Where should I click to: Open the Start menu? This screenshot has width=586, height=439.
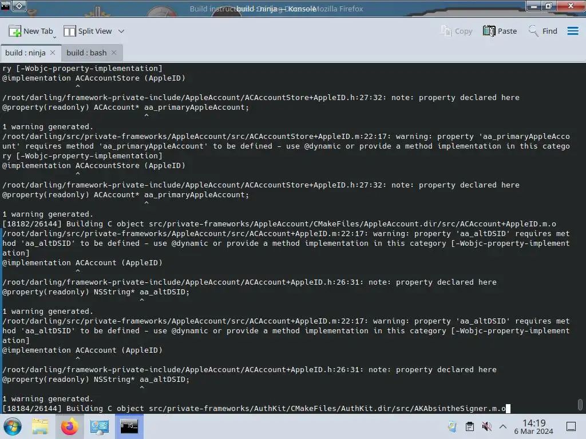point(13,426)
